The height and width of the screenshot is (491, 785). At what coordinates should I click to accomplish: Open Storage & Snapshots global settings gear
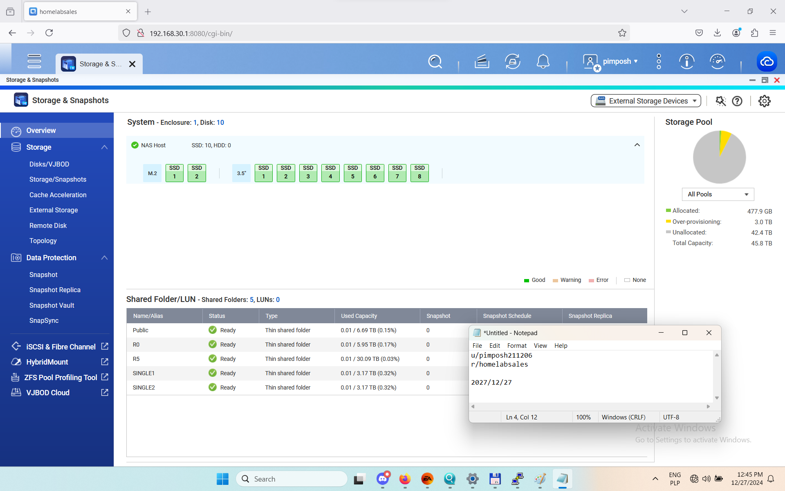pos(764,101)
